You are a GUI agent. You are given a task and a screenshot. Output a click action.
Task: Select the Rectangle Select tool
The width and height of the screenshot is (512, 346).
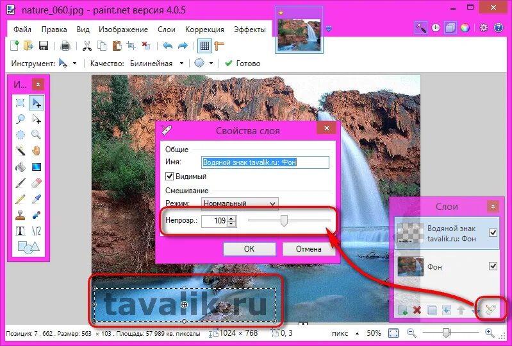[x=21, y=103]
